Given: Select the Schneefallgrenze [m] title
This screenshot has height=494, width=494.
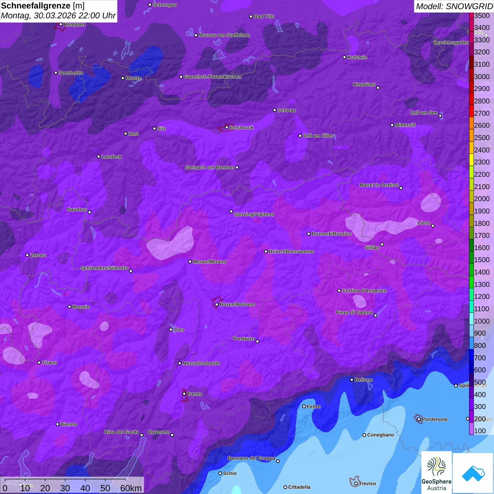Looking at the screenshot, I should click(43, 6).
